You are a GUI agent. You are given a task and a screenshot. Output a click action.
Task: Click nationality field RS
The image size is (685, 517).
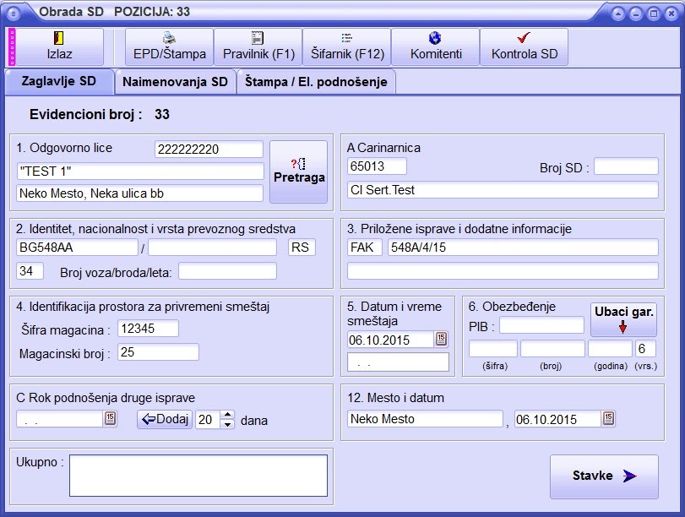pos(302,248)
